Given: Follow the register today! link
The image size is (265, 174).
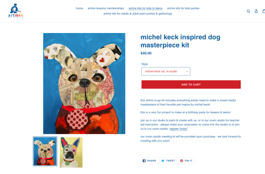Looking at the screenshot, I should pos(178,128).
